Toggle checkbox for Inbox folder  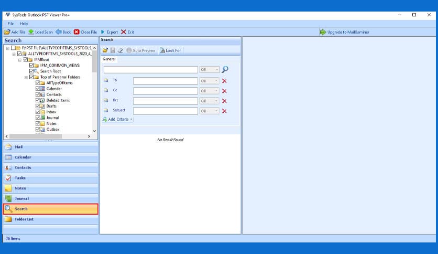point(38,112)
